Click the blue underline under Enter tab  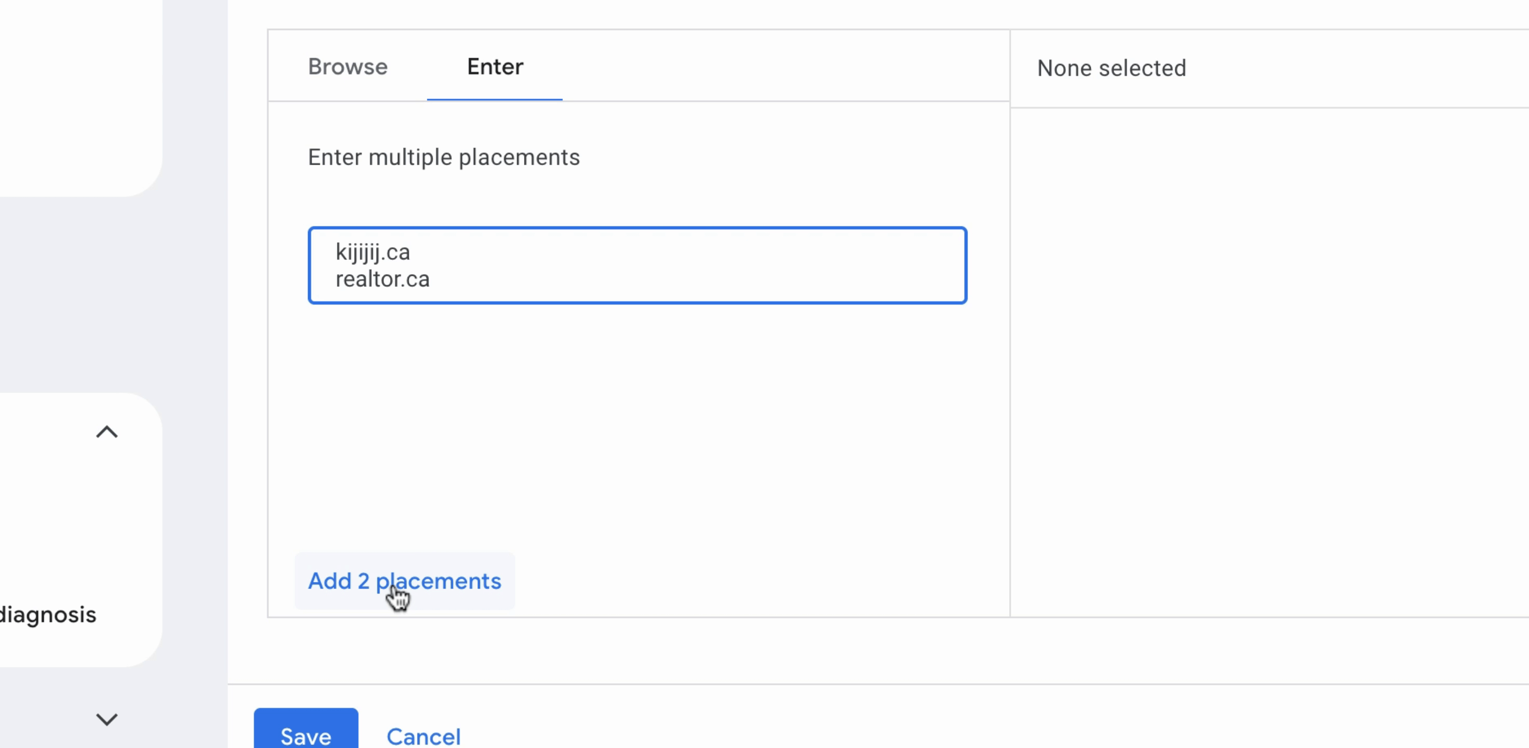494,99
